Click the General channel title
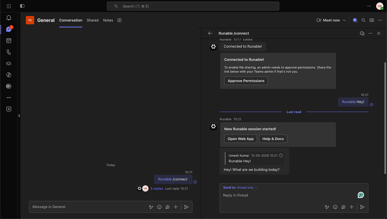 tap(46, 20)
